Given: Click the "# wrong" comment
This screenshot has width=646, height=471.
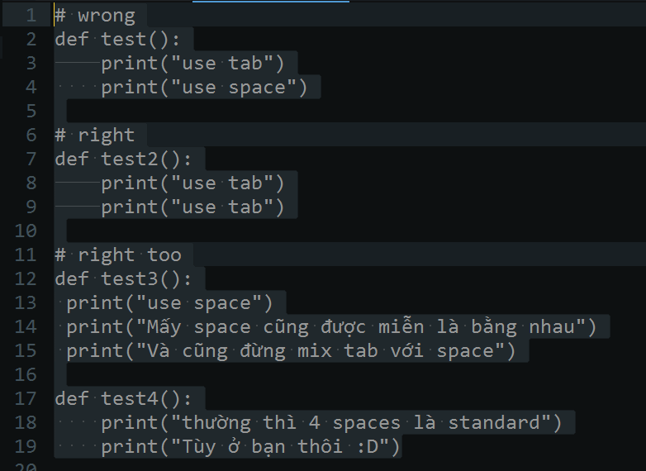Looking at the screenshot, I should [x=95, y=15].
